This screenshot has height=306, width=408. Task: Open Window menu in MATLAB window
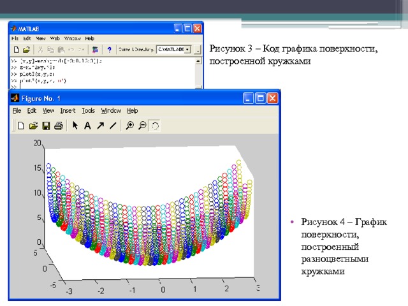pyautogui.click(x=72, y=38)
